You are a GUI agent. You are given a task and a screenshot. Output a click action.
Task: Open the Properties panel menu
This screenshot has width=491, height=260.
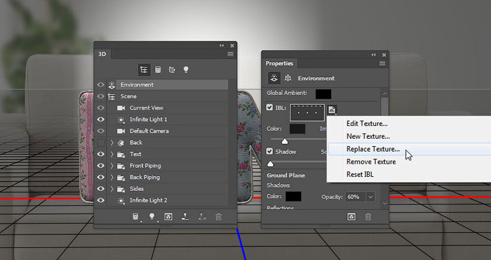click(383, 64)
